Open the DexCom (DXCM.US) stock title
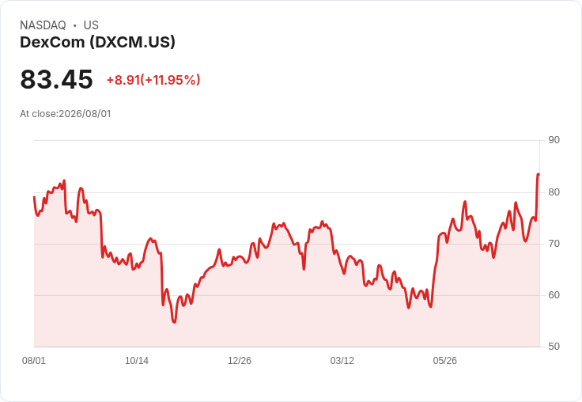582x402 pixels. point(97,43)
